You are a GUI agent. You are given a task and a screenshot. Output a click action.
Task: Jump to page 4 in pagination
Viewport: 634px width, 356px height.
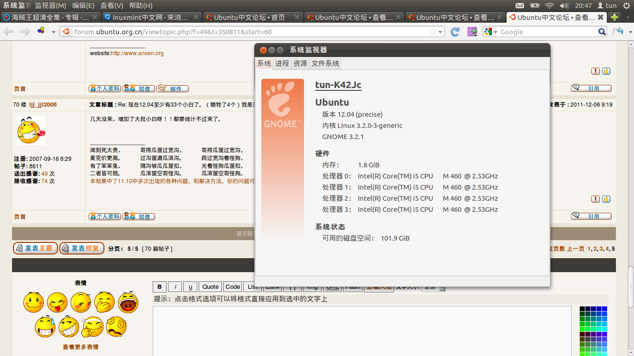(607, 249)
